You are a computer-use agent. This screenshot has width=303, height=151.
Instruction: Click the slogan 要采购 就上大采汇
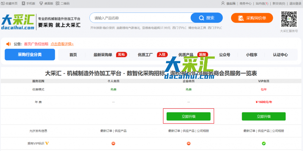(x=59, y=25)
